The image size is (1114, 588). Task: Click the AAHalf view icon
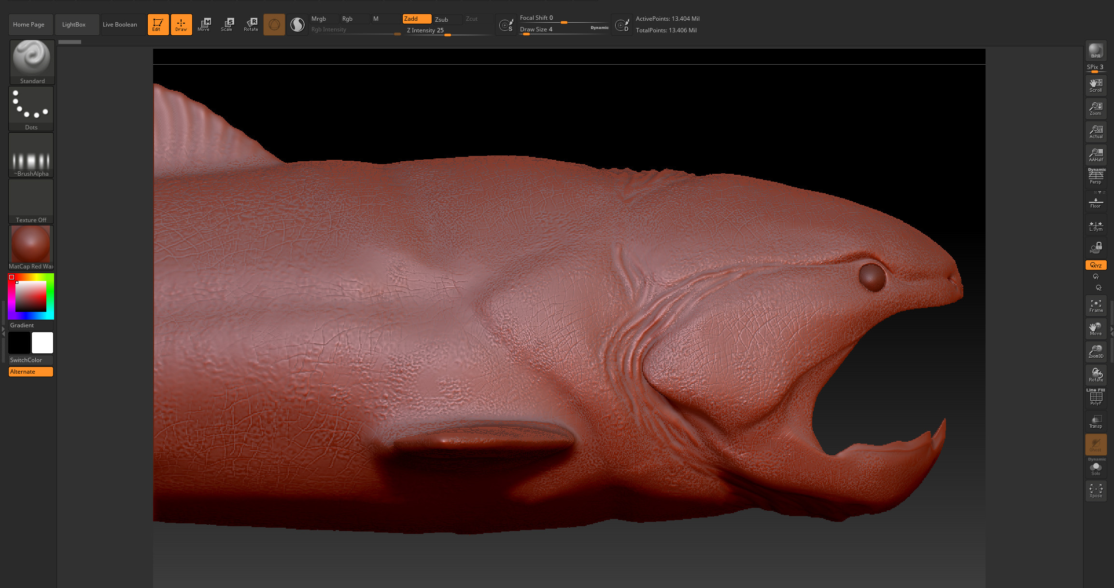1096,155
